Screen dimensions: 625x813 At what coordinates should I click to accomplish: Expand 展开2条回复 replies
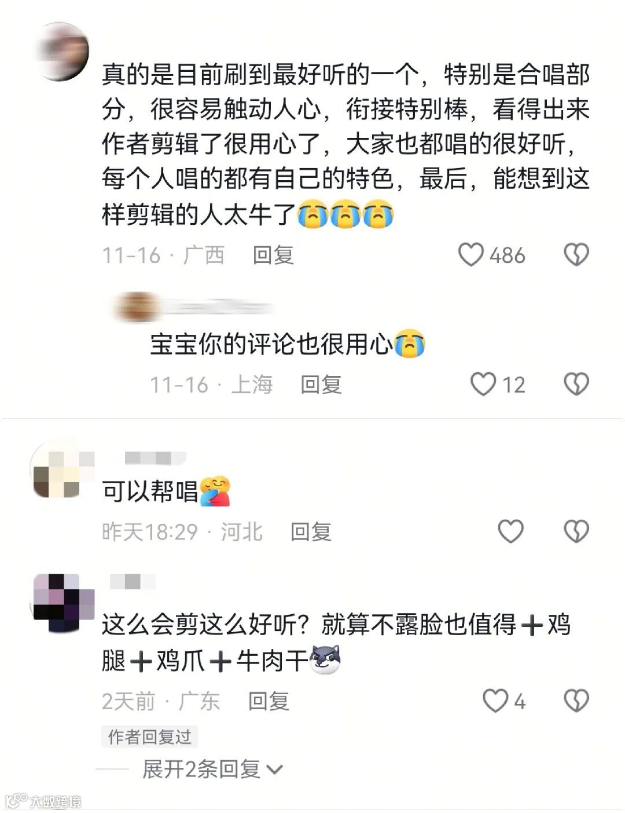tap(212, 770)
